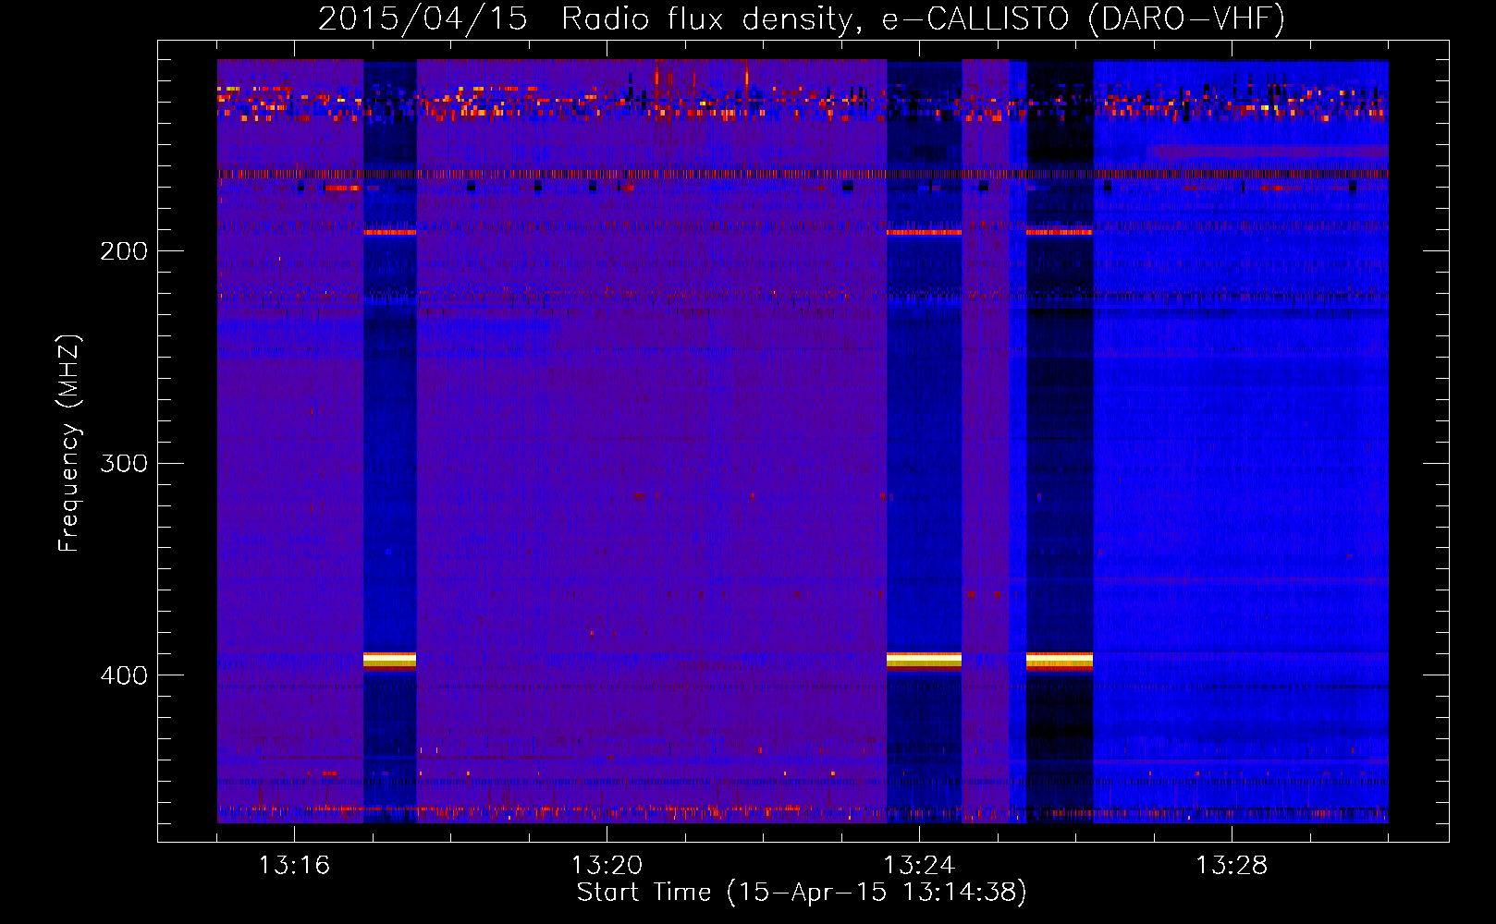
Task: Click the "Start Time (15-Apr-15 13:14:38)" label
Action: [x=802, y=893]
